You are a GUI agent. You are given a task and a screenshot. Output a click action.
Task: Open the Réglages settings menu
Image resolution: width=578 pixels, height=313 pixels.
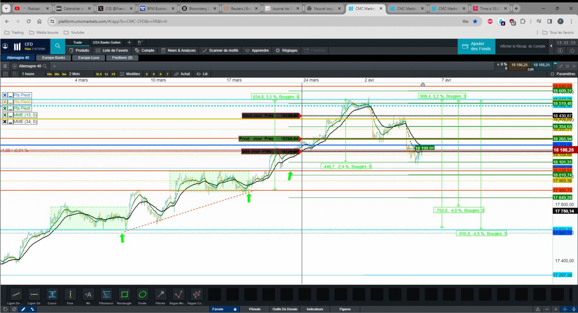[x=286, y=50]
